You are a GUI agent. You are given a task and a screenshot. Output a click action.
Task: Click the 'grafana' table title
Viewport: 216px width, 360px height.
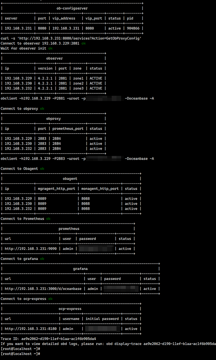[x=80, y=269]
